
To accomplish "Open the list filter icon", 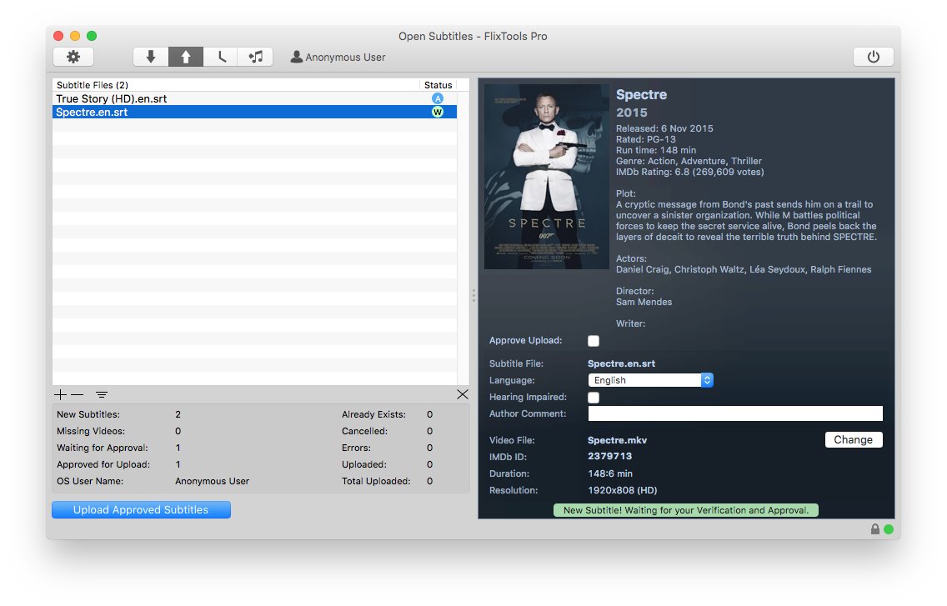I will [102, 394].
